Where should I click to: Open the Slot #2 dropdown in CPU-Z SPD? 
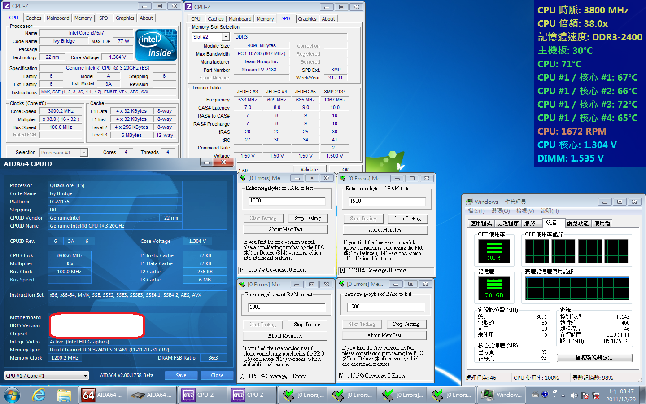(226, 37)
